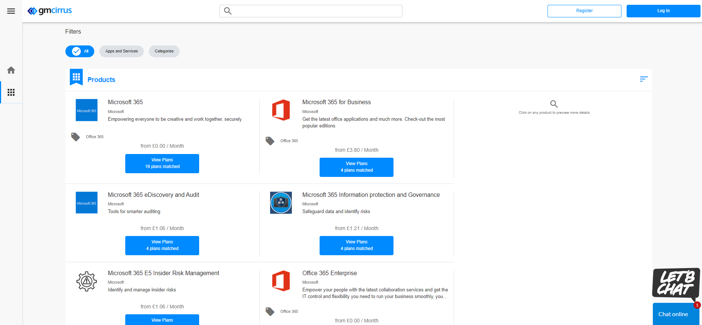This screenshot has height=325, width=702.
Task: Open Microsoft 365 E5 Insider Risk Management title
Action: [163, 273]
